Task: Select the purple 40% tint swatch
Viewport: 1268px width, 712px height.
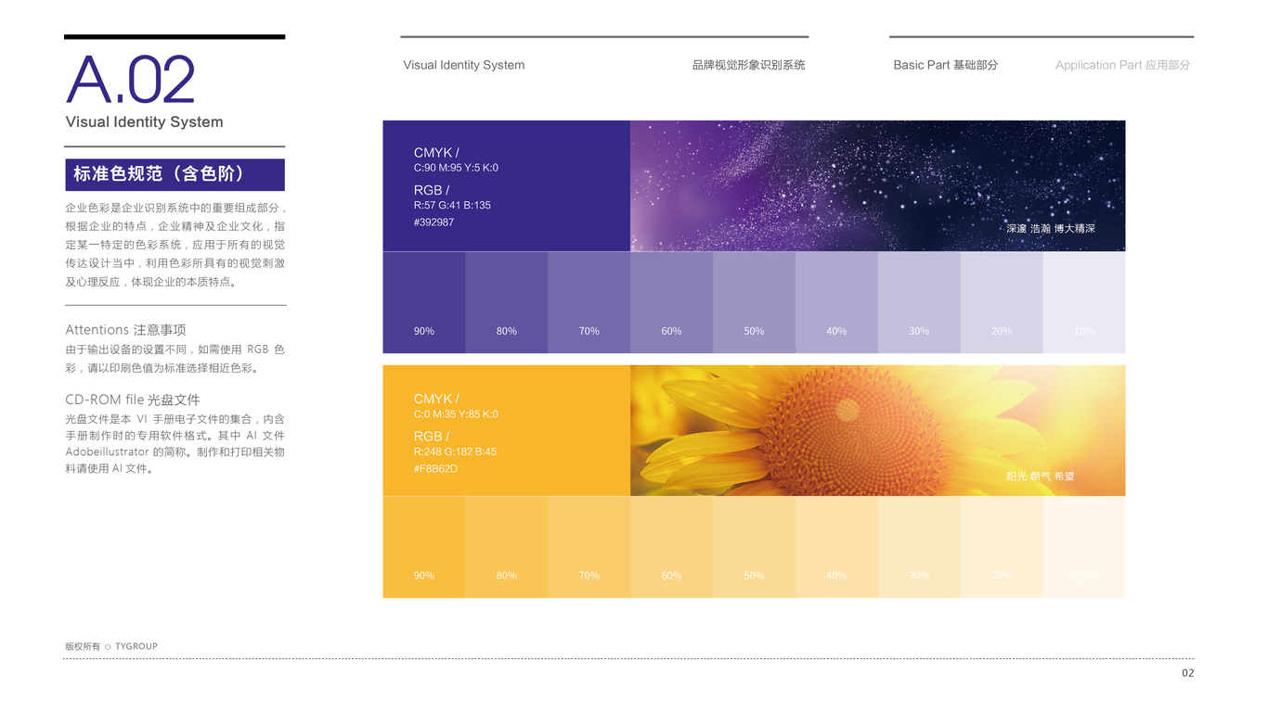Action: (x=837, y=302)
